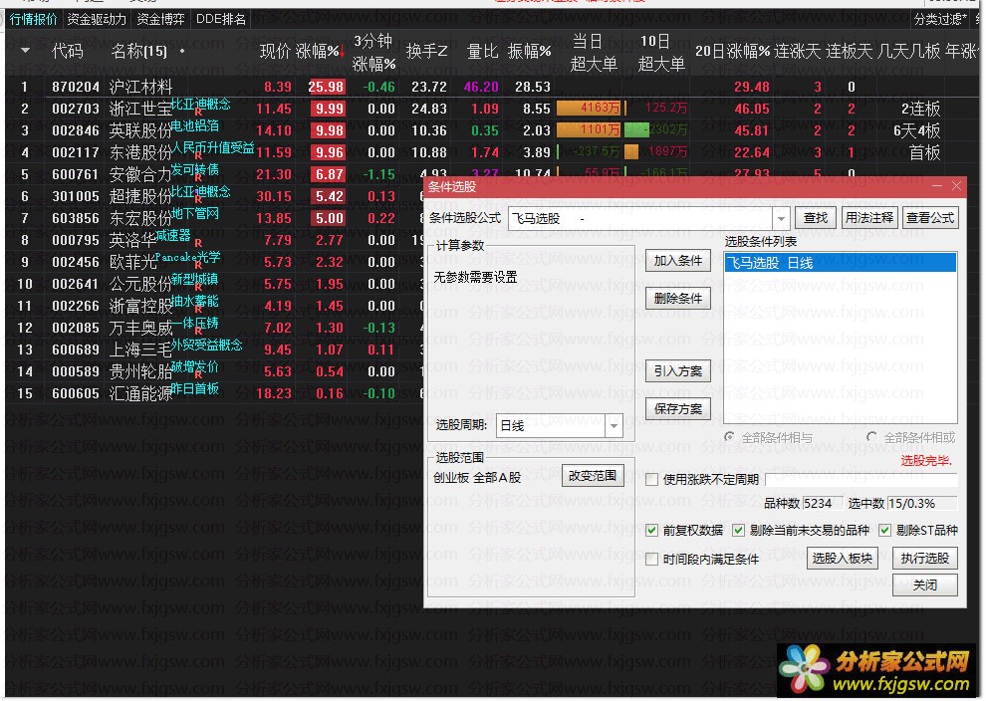Select stock row 002703 浙江世宝
This screenshot has width=986, height=701.
point(490,109)
